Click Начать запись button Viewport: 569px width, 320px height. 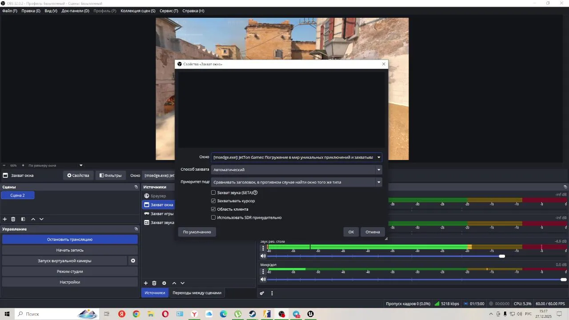(x=70, y=250)
